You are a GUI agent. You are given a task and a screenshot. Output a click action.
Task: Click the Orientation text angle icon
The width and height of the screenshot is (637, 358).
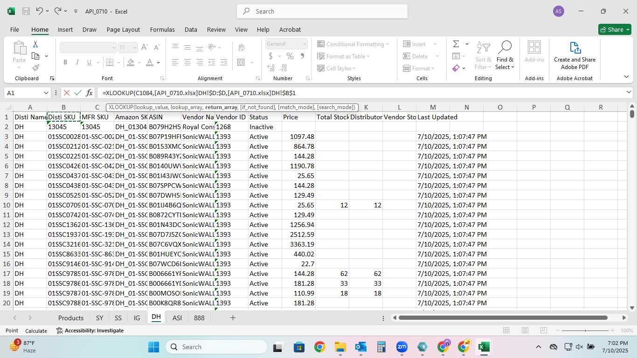point(212,47)
